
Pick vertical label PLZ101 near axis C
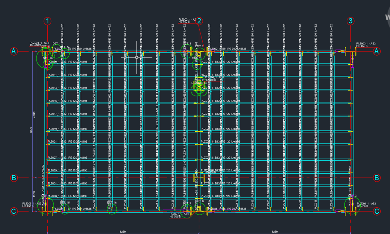[141, 204]
